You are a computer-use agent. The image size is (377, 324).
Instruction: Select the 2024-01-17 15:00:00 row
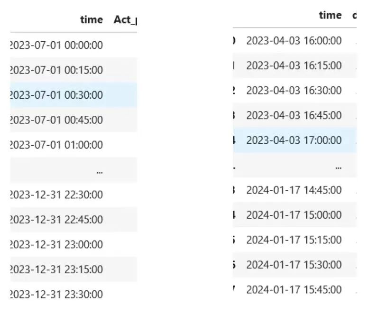click(294, 215)
